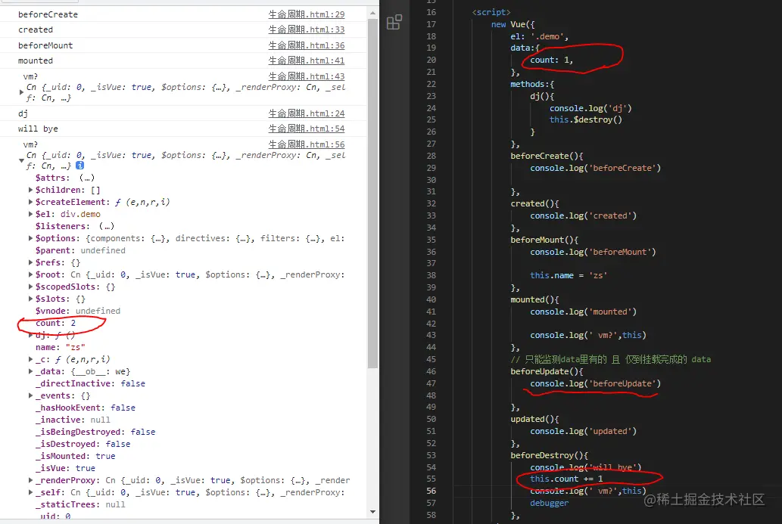
Task: Click the console scrollbar up arrow
Action: [372, 13]
